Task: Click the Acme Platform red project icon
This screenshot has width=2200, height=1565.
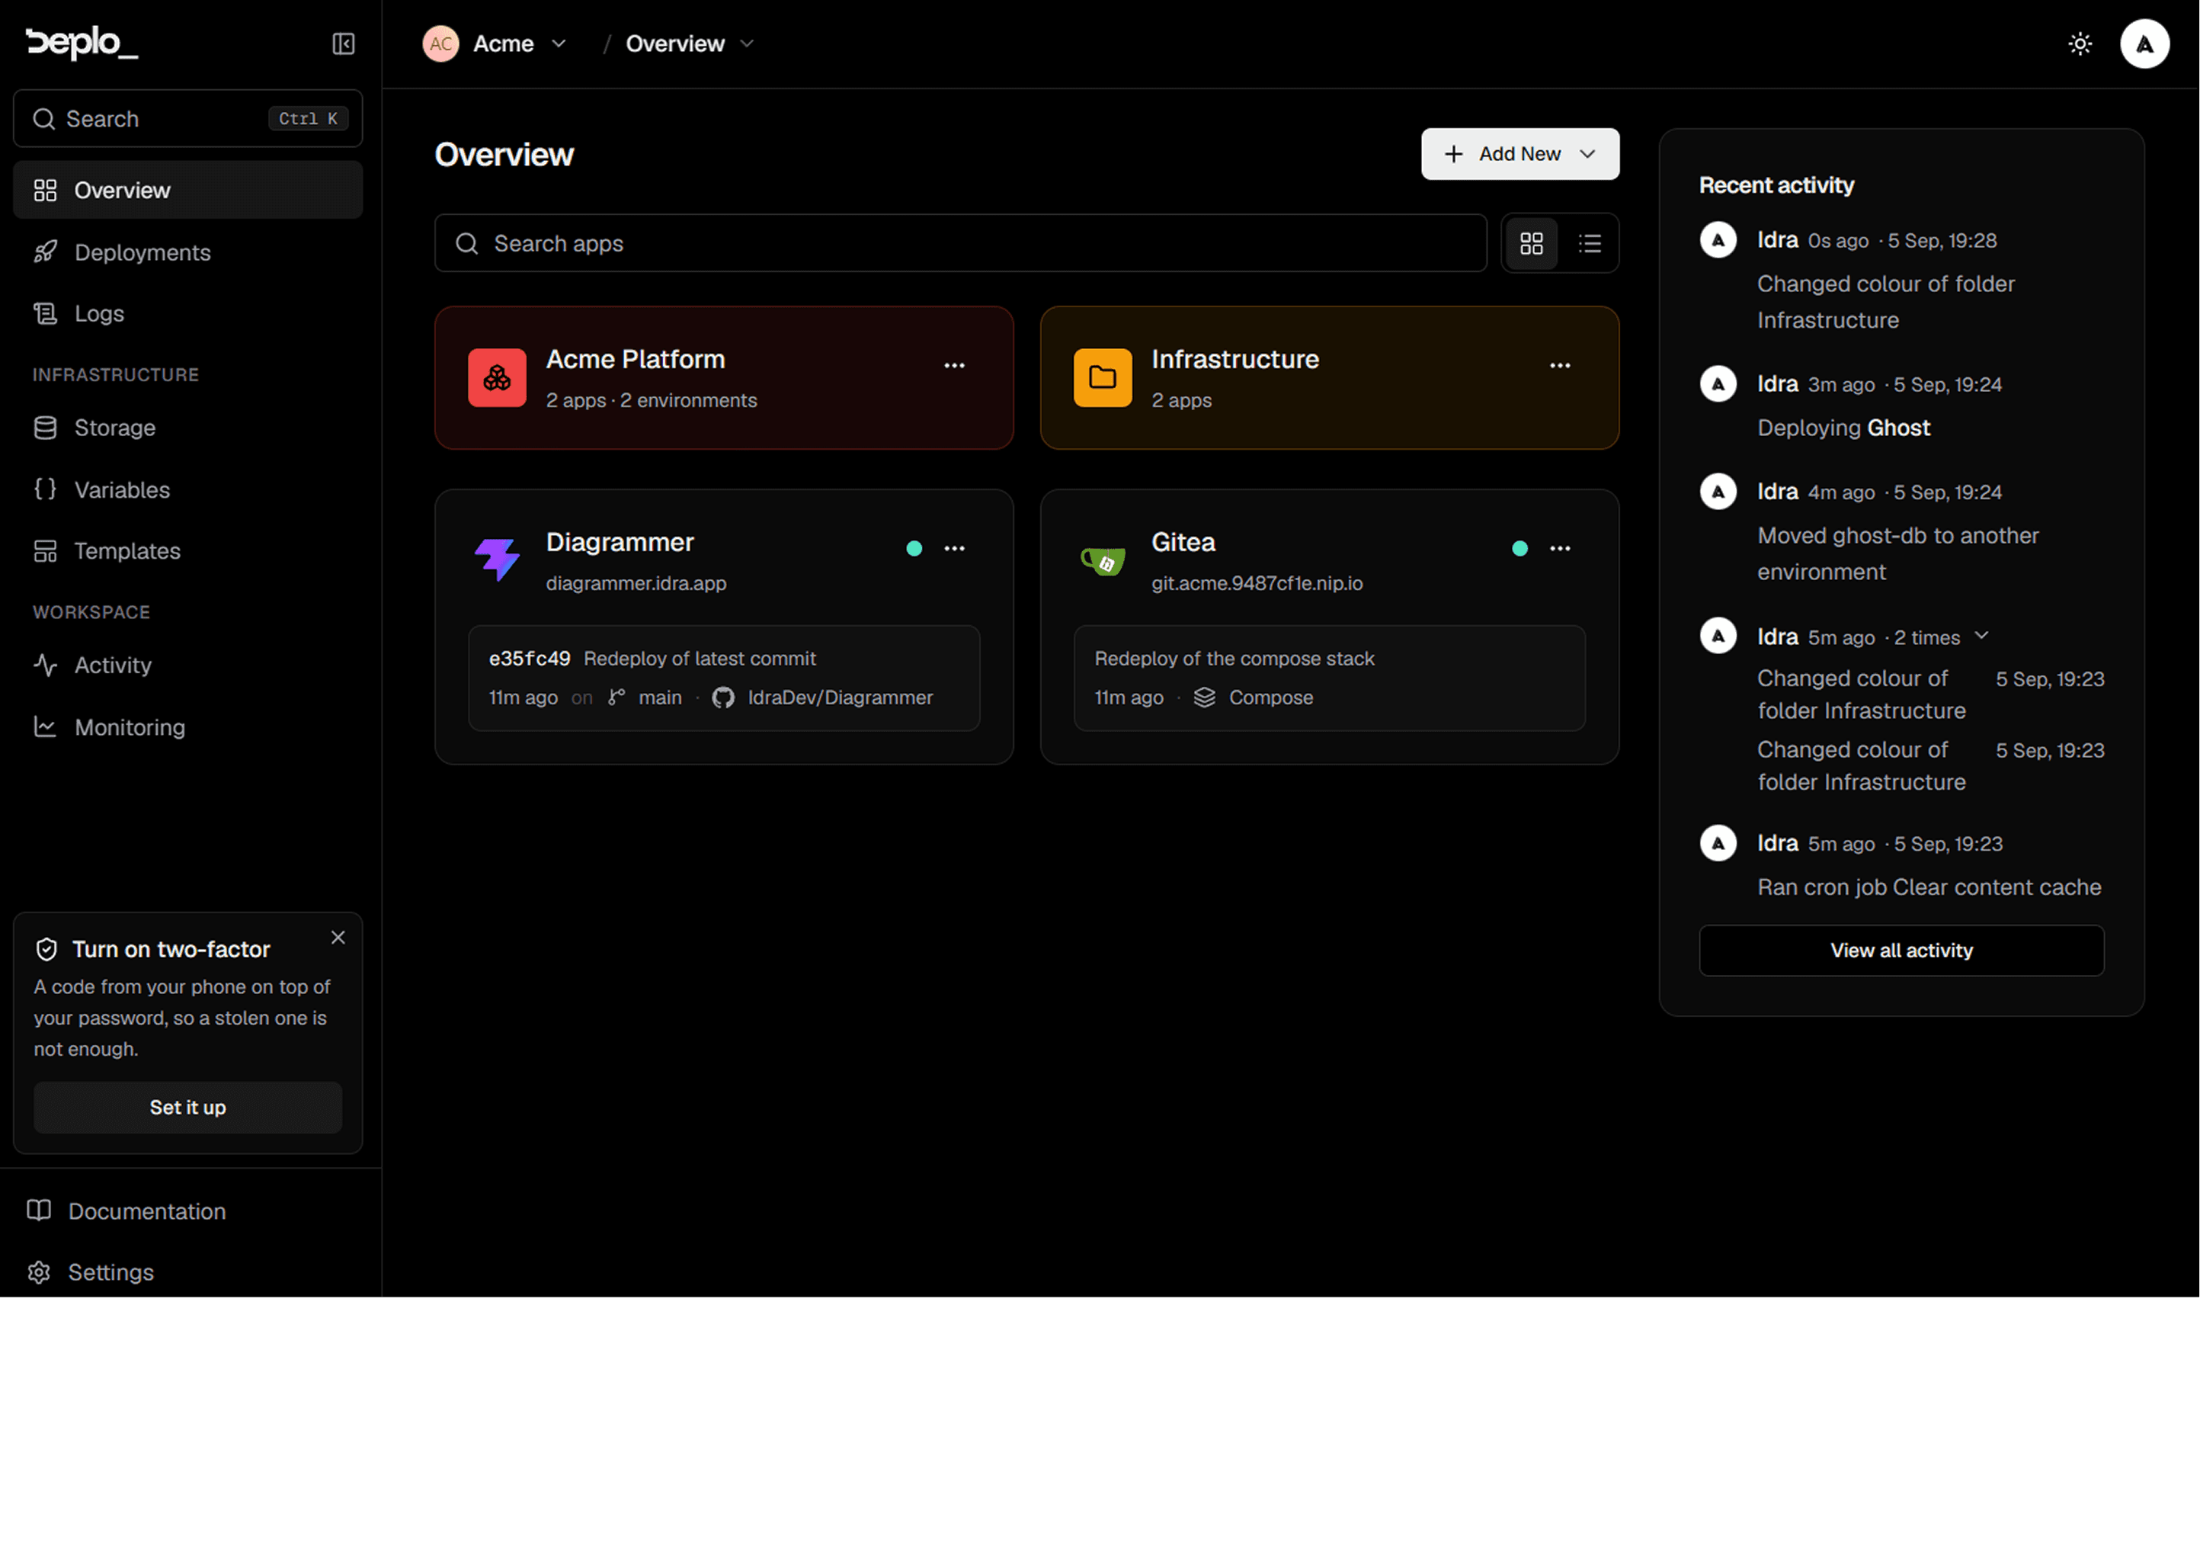Action: 497,378
